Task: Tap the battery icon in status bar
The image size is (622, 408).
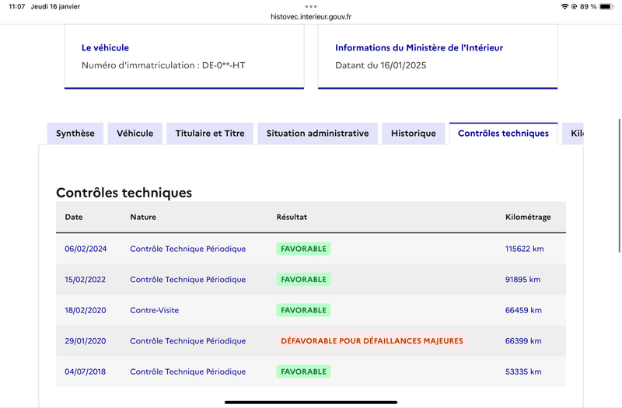Action: click(606, 6)
